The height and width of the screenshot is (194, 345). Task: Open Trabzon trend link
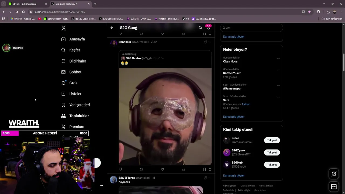click(x=246, y=104)
